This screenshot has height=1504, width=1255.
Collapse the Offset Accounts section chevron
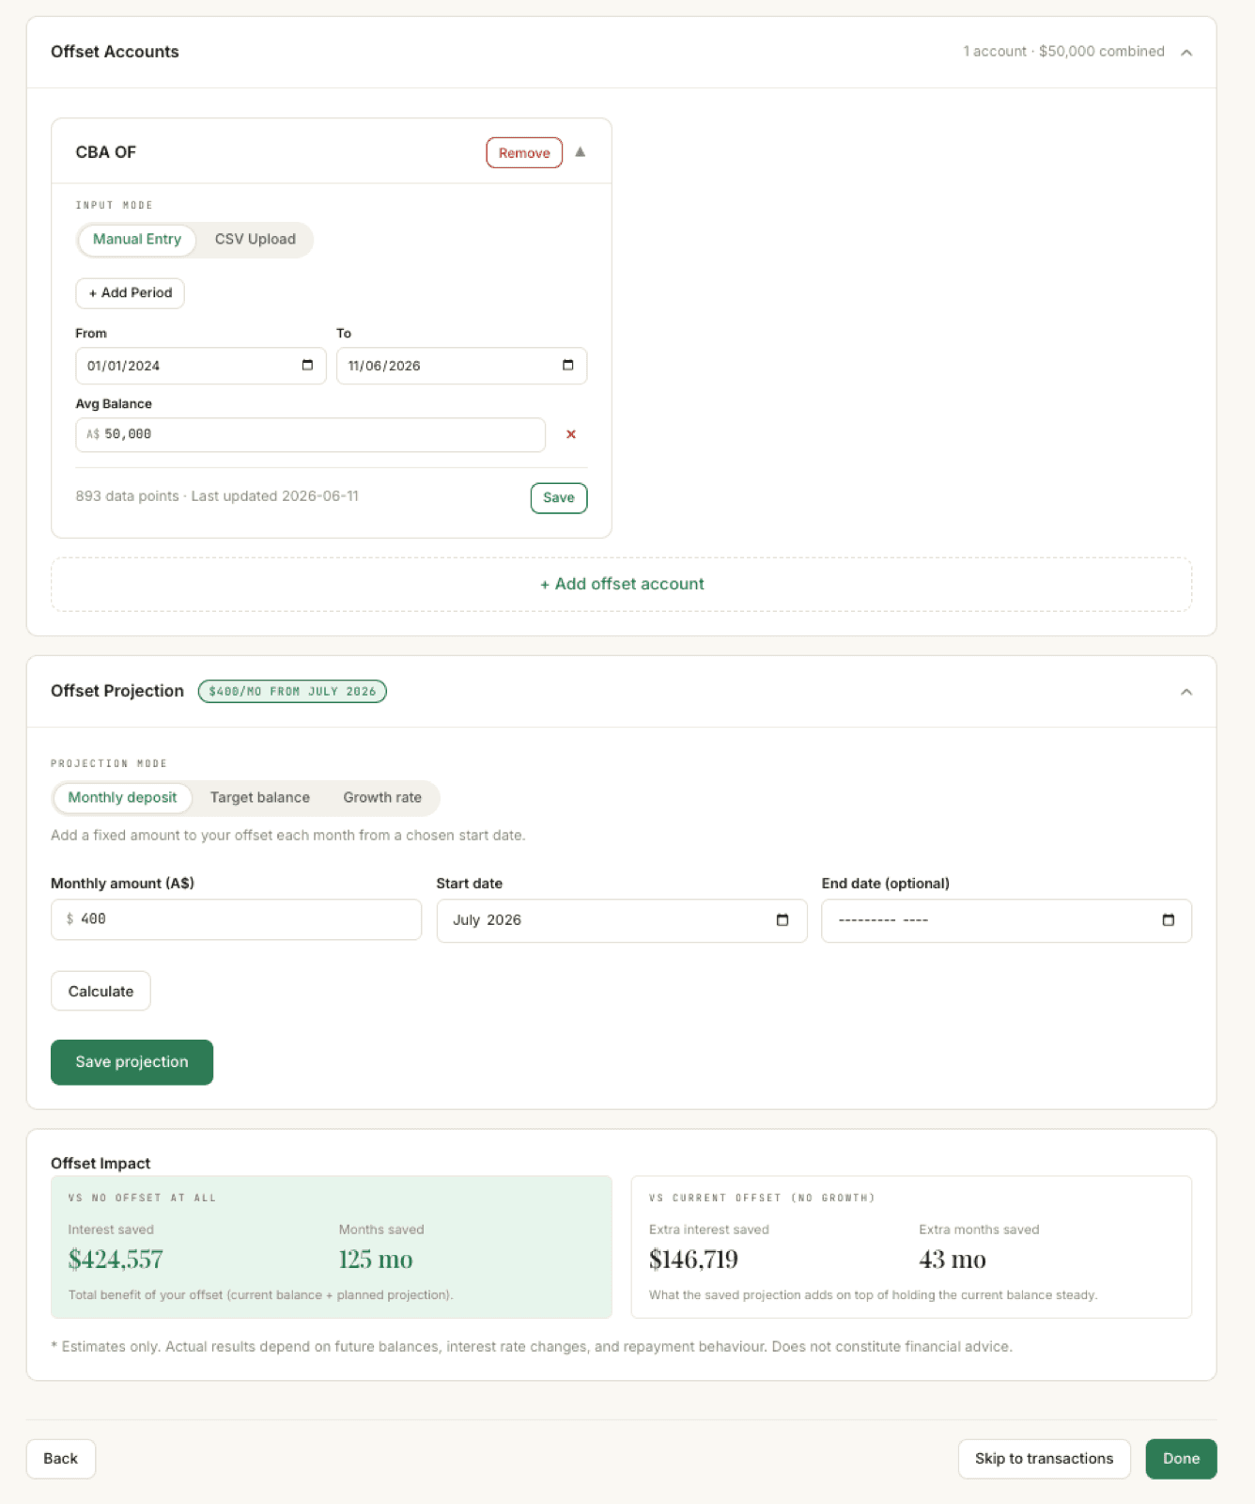click(x=1186, y=53)
